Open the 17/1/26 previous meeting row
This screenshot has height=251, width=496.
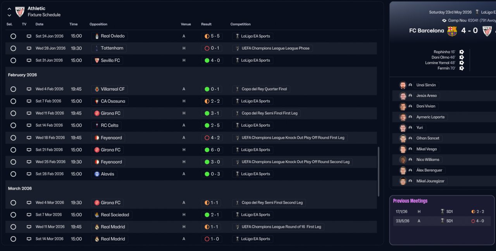(x=442, y=211)
